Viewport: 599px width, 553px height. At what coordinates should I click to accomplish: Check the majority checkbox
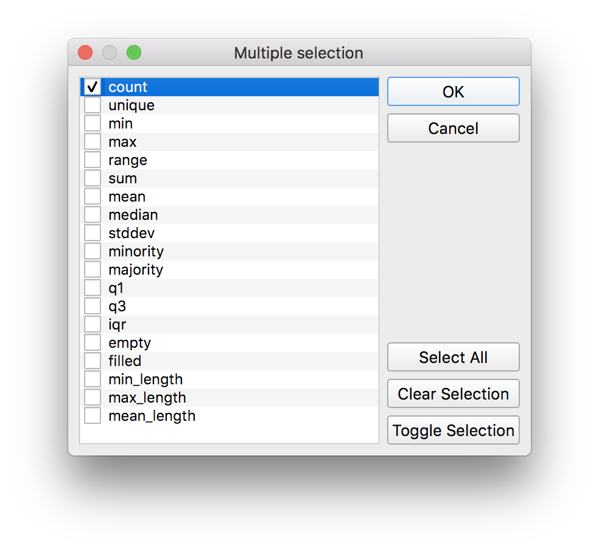[93, 270]
